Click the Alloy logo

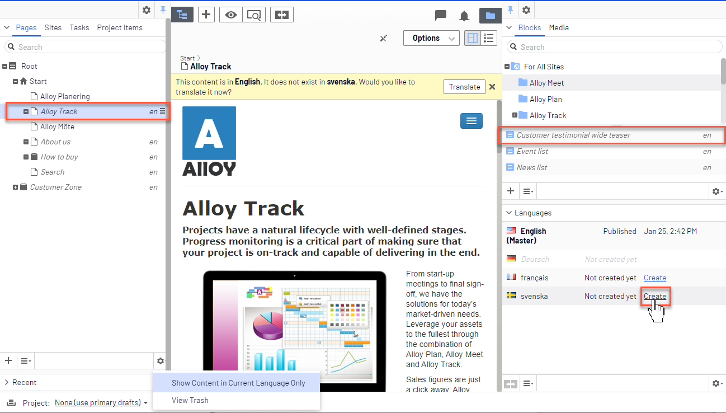209,141
